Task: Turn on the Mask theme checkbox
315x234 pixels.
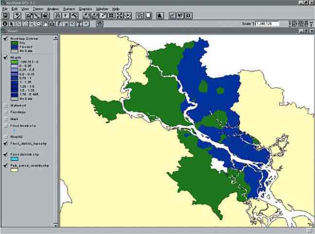Action: point(5,118)
